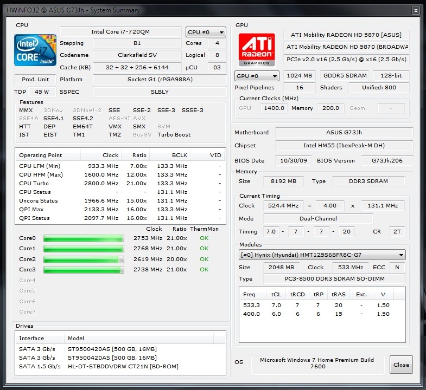Select the CPU Turbo row
Image resolution: width=426 pixels, height=390 pixels.
pos(120,183)
